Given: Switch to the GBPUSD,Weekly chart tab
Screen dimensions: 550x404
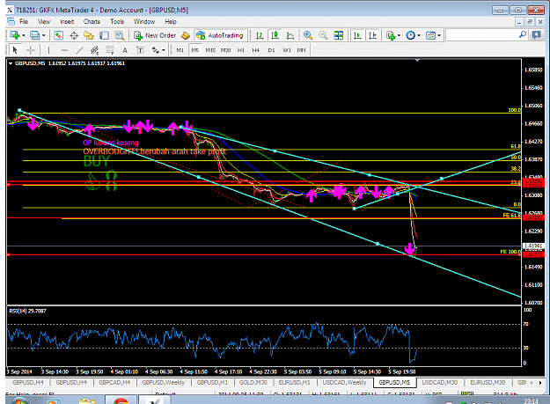Looking at the screenshot, I should point(164,382).
